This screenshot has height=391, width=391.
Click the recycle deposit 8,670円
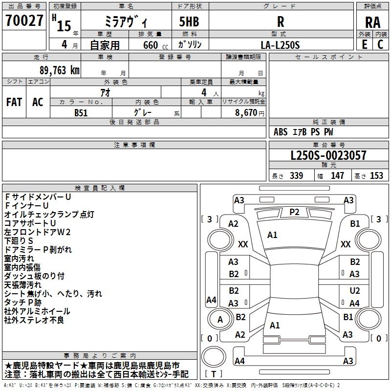tap(250, 112)
